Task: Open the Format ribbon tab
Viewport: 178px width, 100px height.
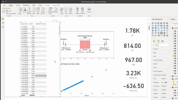Action: (x=47, y=5)
